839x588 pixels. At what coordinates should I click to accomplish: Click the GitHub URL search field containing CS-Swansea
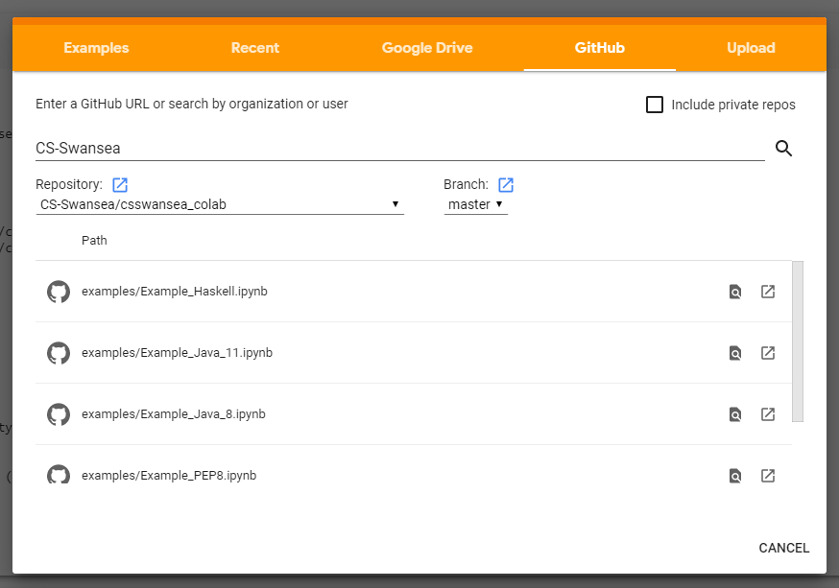pos(400,148)
